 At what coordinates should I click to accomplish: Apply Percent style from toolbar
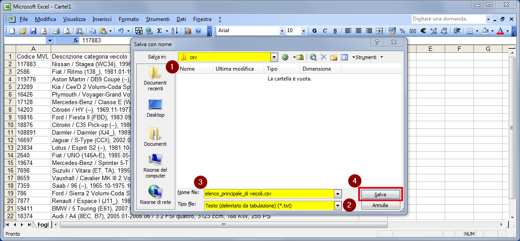click(402, 31)
